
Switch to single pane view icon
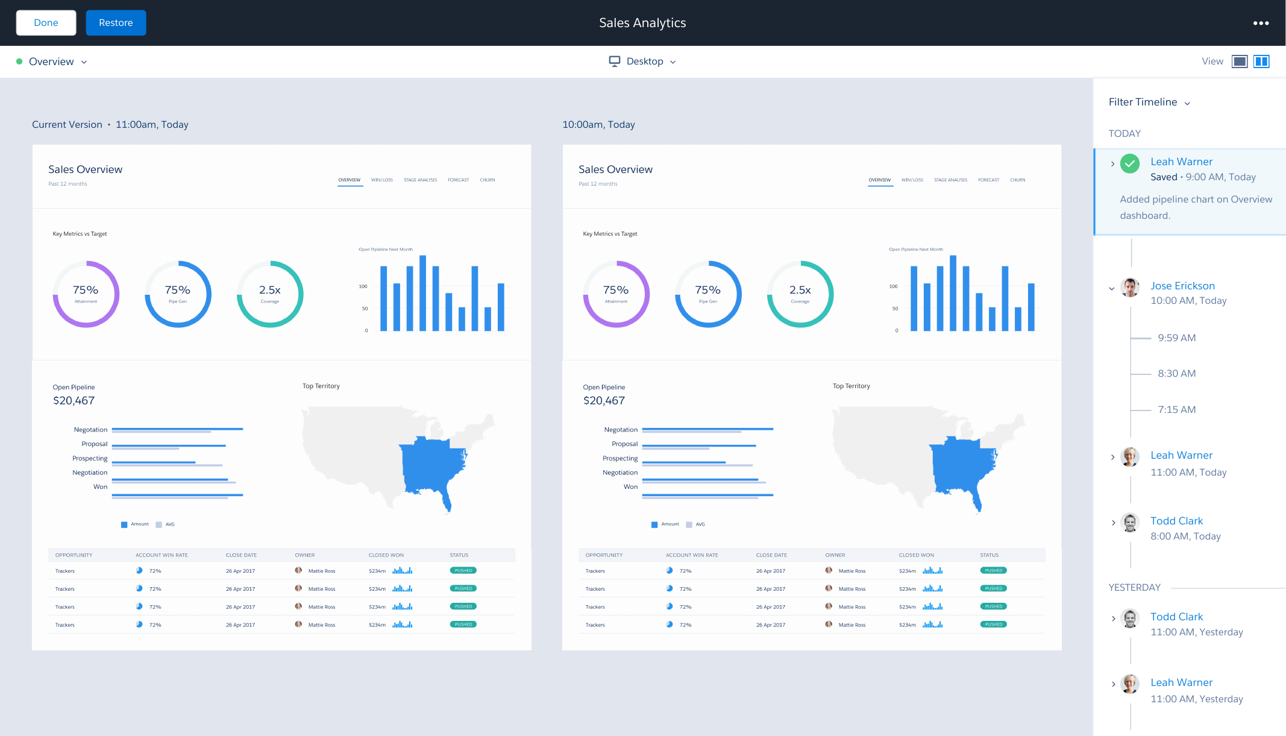[x=1240, y=61]
